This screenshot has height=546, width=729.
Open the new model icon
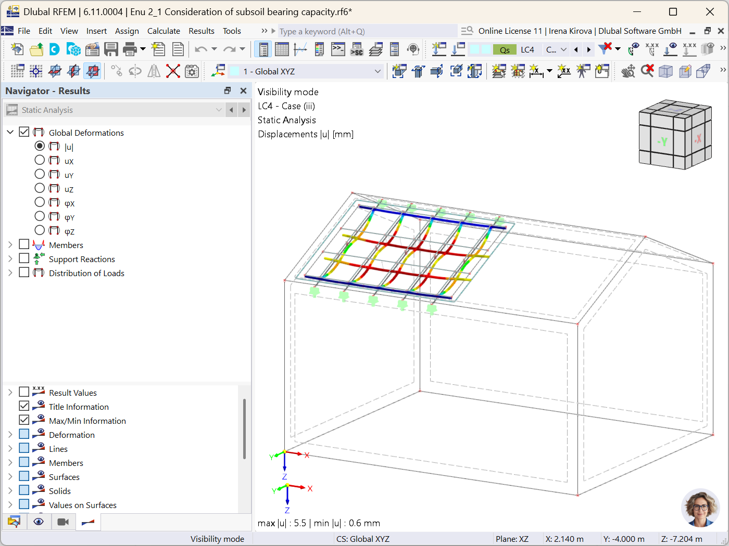17,49
